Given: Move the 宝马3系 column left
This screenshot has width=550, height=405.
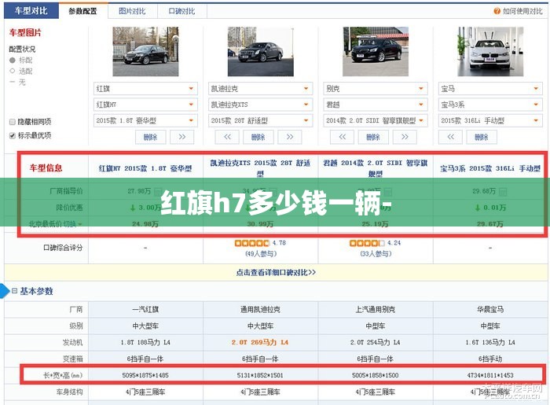Looking at the screenshot, I should coord(450,137).
